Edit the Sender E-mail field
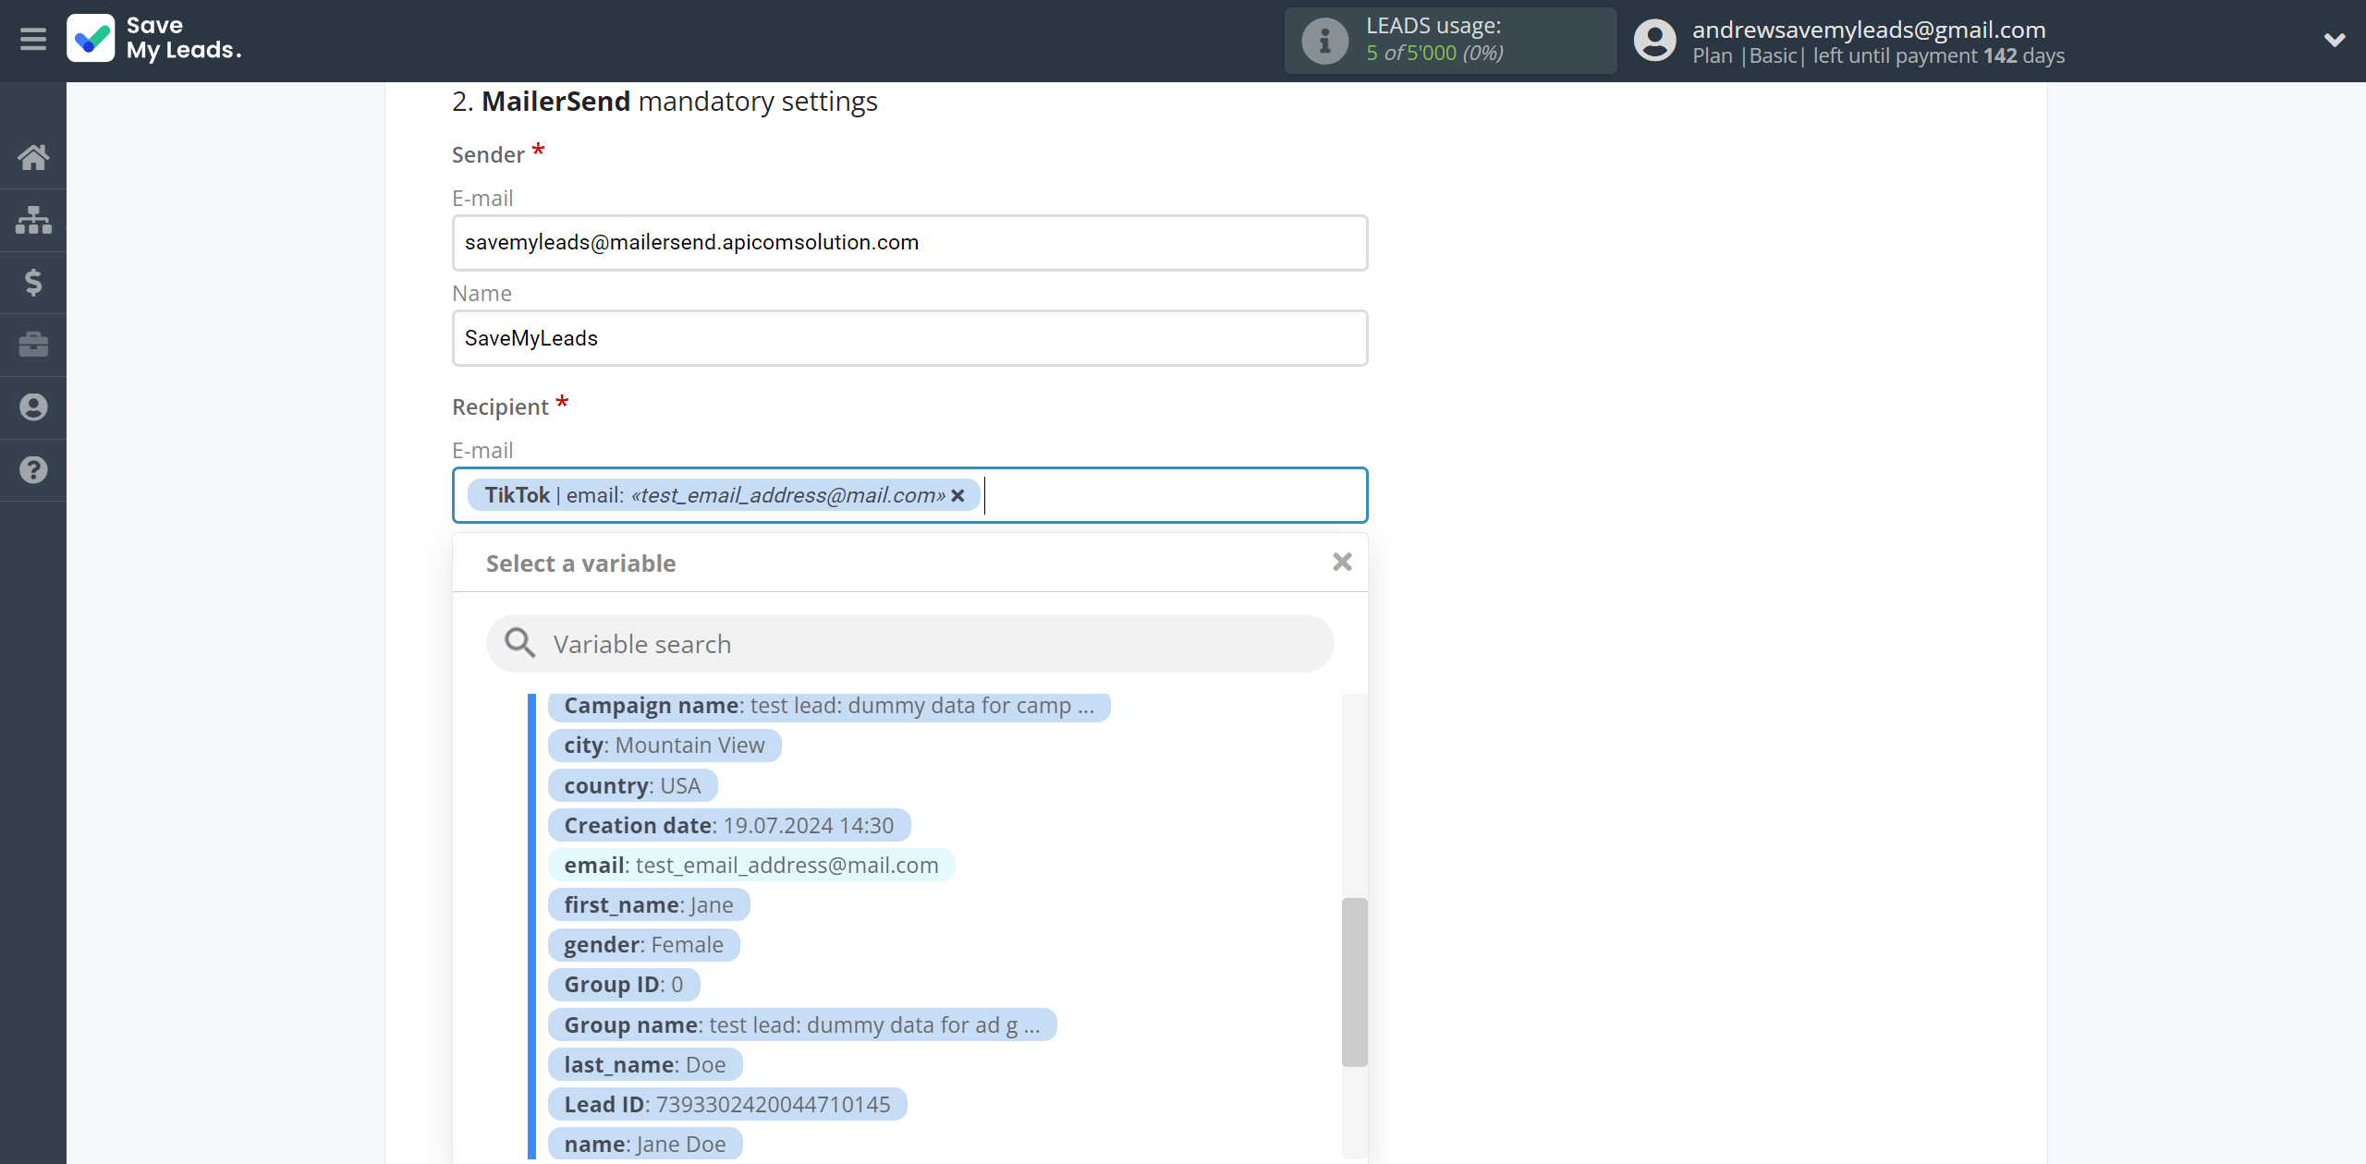Screen dimensions: 2366x1164 coord(909,243)
